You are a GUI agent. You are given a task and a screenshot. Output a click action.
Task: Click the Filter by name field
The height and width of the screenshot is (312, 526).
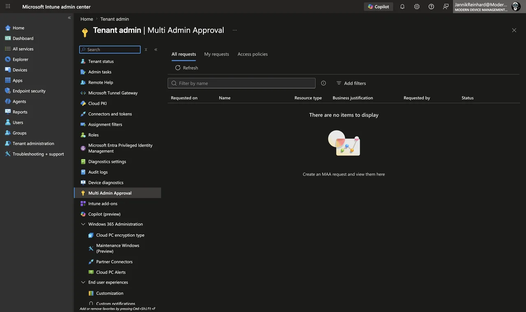coord(242,83)
